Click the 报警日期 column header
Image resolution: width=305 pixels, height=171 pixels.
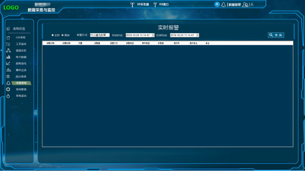pyautogui.click(x=50, y=43)
